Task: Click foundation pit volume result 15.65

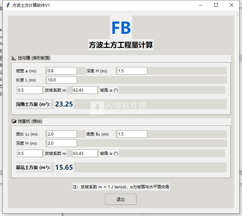Action: (x=64, y=167)
